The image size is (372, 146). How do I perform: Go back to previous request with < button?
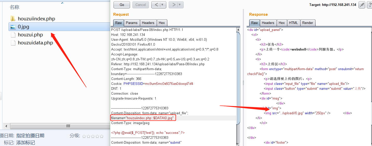click(x=156, y=5)
